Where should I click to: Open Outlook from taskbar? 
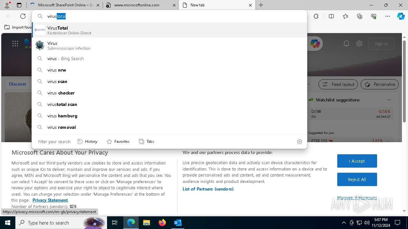pyautogui.click(x=178, y=223)
